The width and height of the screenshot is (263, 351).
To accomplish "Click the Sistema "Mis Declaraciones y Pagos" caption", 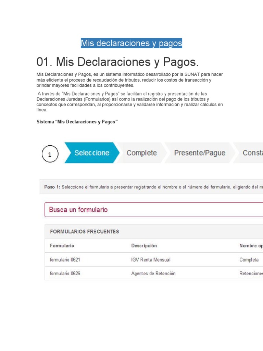I will 77,122.
